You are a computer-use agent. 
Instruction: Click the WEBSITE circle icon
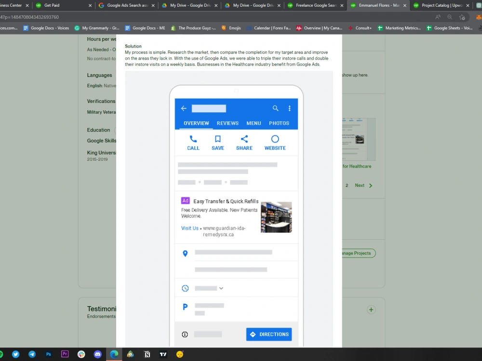pyautogui.click(x=275, y=139)
